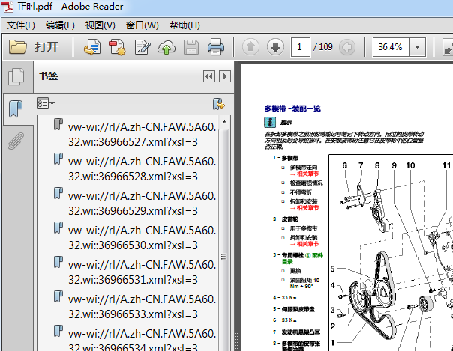The height and width of the screenshot is (351, 453).
Task: Click the fit-to-window icon at toolbar edge
Action: pyautogui.click(x=448, y=48)
